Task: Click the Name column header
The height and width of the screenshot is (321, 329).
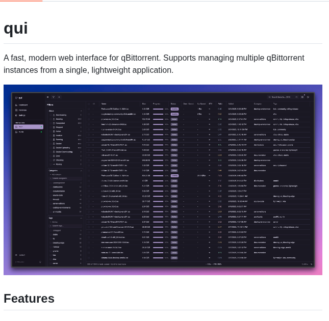Action: tap(104, 104)
